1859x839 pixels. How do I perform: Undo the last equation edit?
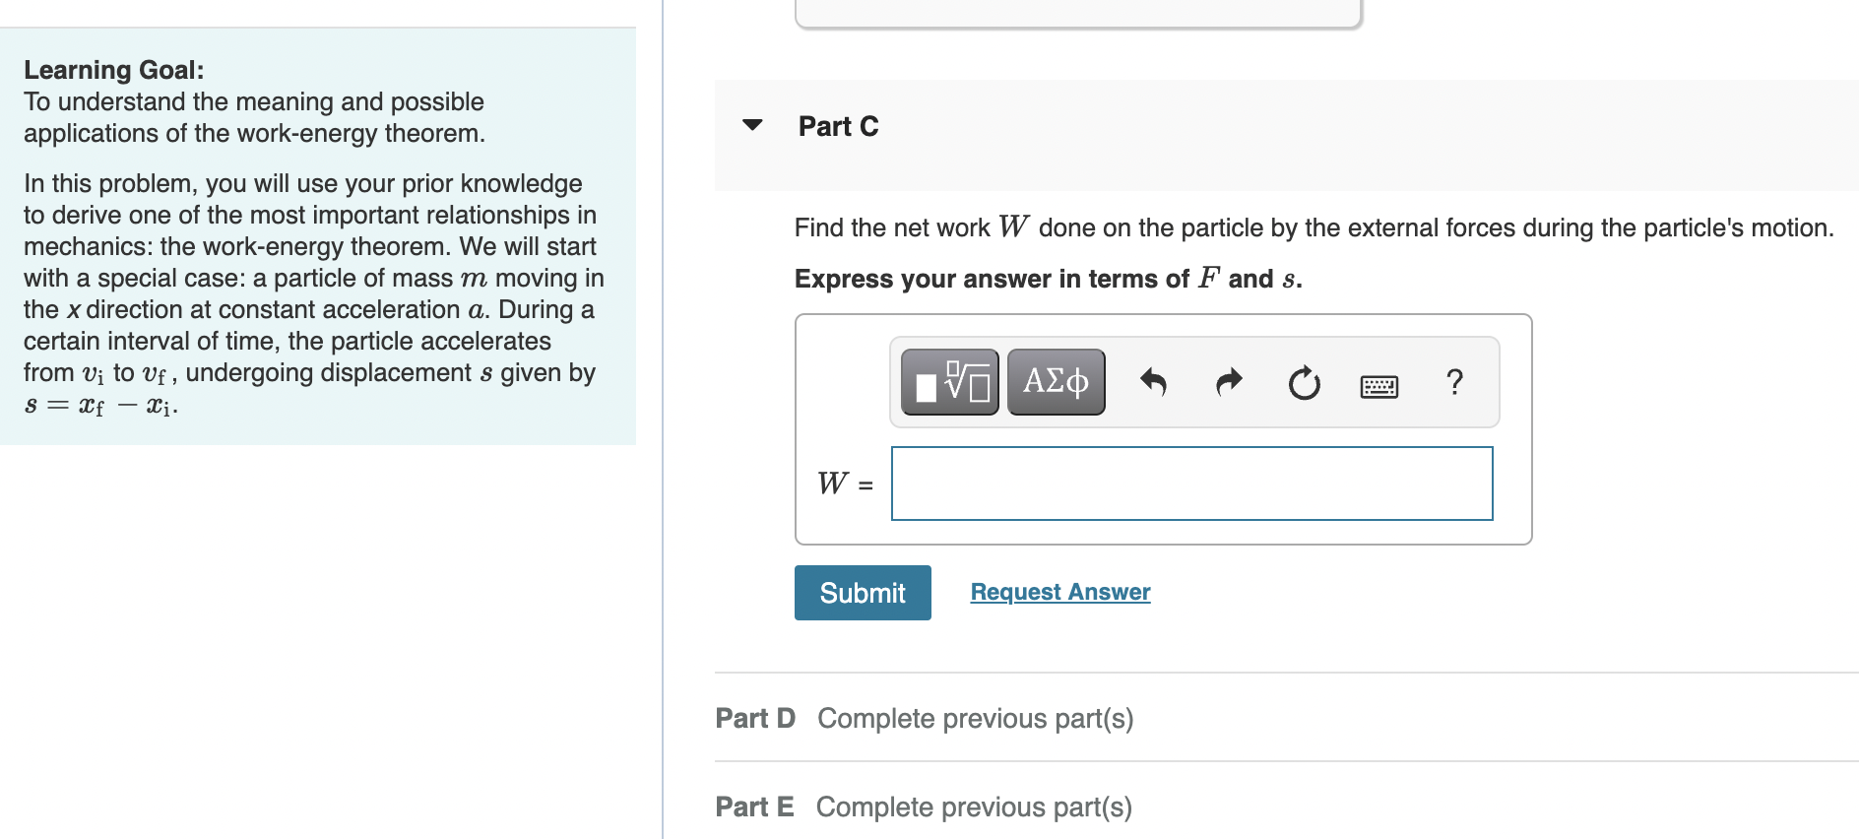pos(1153,382)
